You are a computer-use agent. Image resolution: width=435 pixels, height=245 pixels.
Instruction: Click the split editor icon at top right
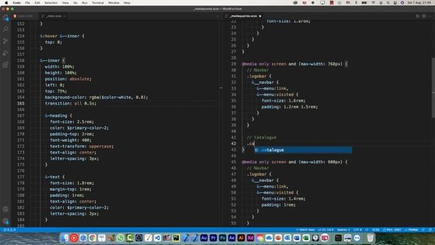(424, 16)
